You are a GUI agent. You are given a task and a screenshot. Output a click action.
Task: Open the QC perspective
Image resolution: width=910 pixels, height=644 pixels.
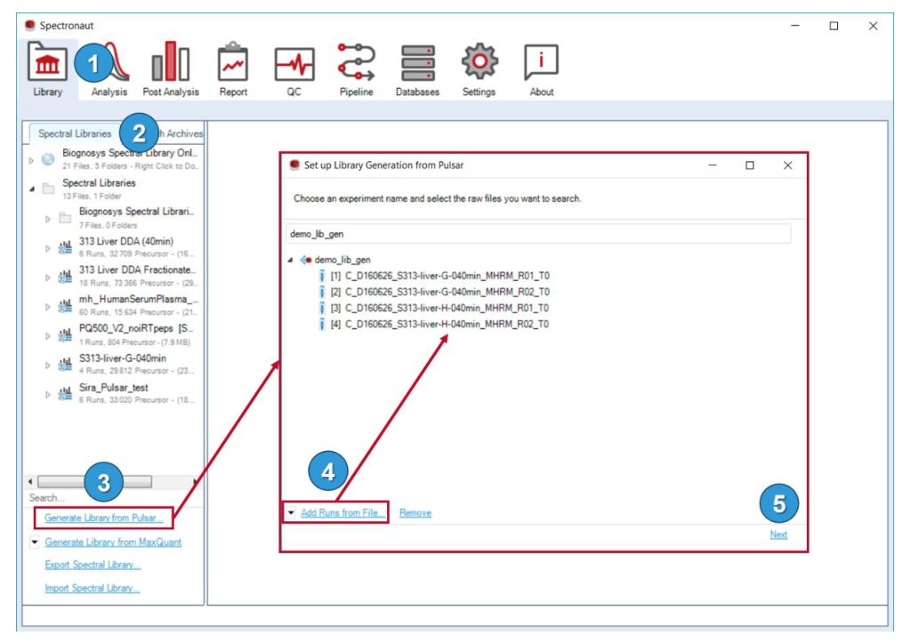pyautogui.click(x=294, y=69)
